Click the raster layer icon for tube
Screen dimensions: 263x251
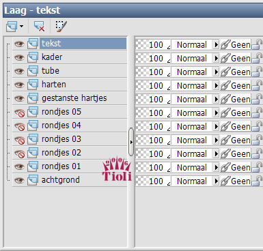[33, 71]
